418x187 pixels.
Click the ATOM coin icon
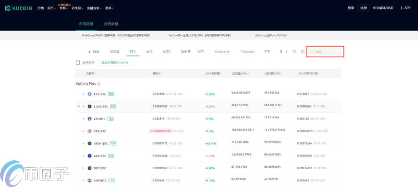(x=90, y=143)
